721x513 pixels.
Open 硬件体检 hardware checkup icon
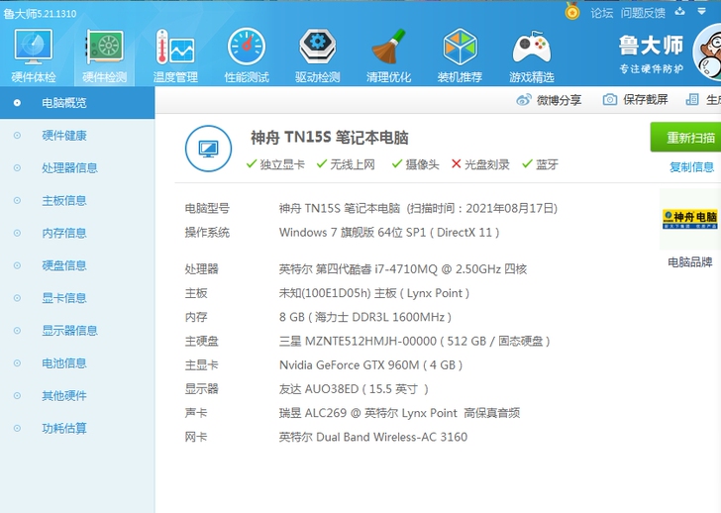pos(34,48)
